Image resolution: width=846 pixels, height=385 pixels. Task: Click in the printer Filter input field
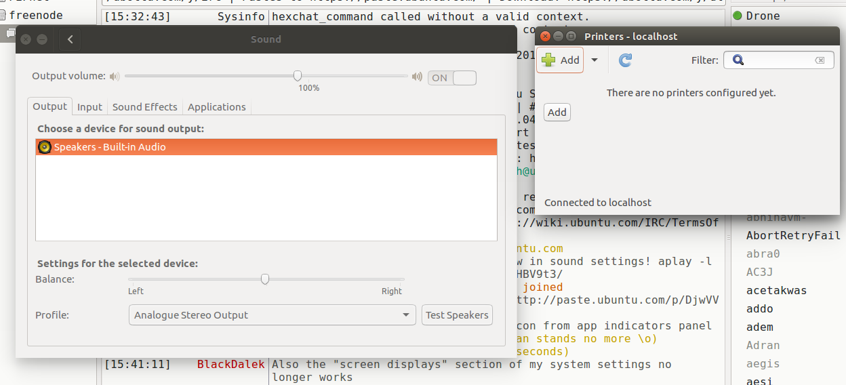click(x=778, y=60)
